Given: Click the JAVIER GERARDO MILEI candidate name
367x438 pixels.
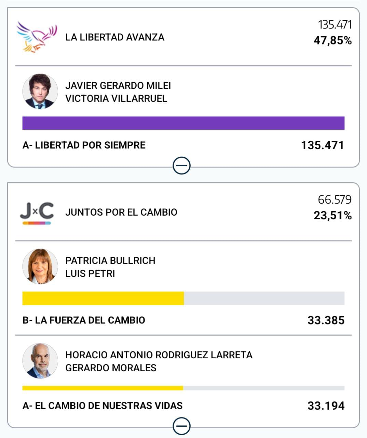Looking at the screenshot, I should tap(118, 86).
